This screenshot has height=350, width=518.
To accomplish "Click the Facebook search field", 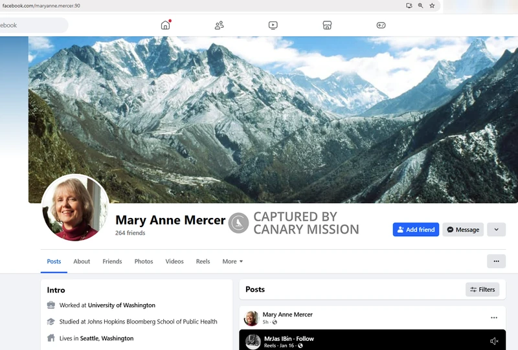I will click(33, 25).
